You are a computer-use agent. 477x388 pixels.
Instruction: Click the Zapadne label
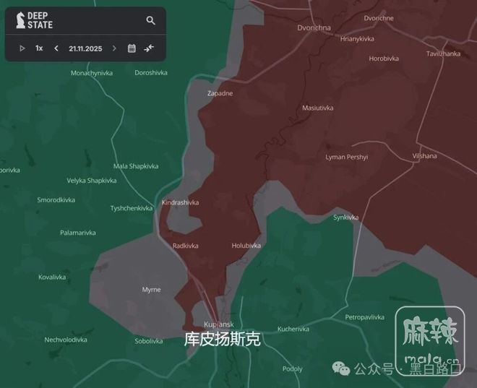220,93
